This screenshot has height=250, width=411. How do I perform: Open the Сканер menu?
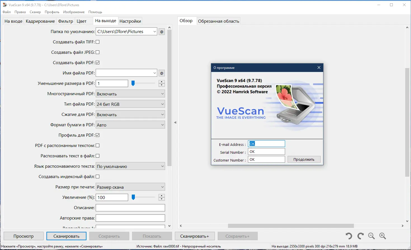tap(35, 12)
